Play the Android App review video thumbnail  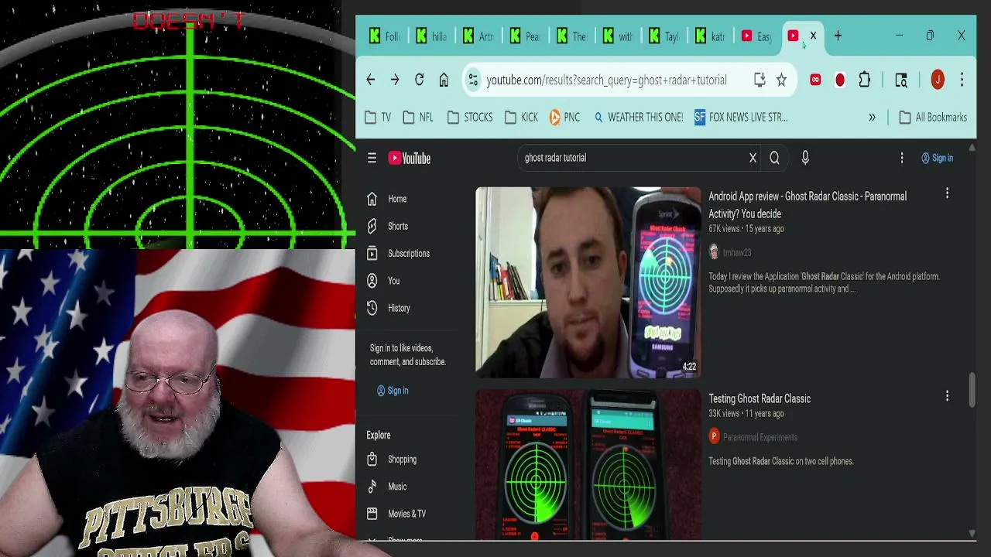coord(588,282)
